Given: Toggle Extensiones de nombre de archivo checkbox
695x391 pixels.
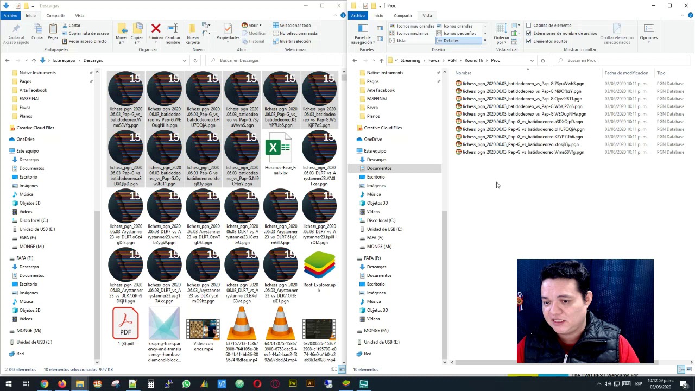Looking at the screenshot, I should 528,33.
